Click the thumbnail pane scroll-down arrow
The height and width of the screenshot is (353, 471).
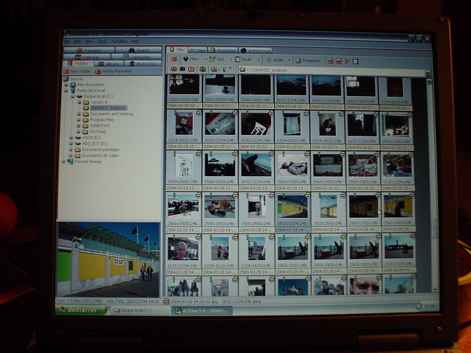pos(435,289)
